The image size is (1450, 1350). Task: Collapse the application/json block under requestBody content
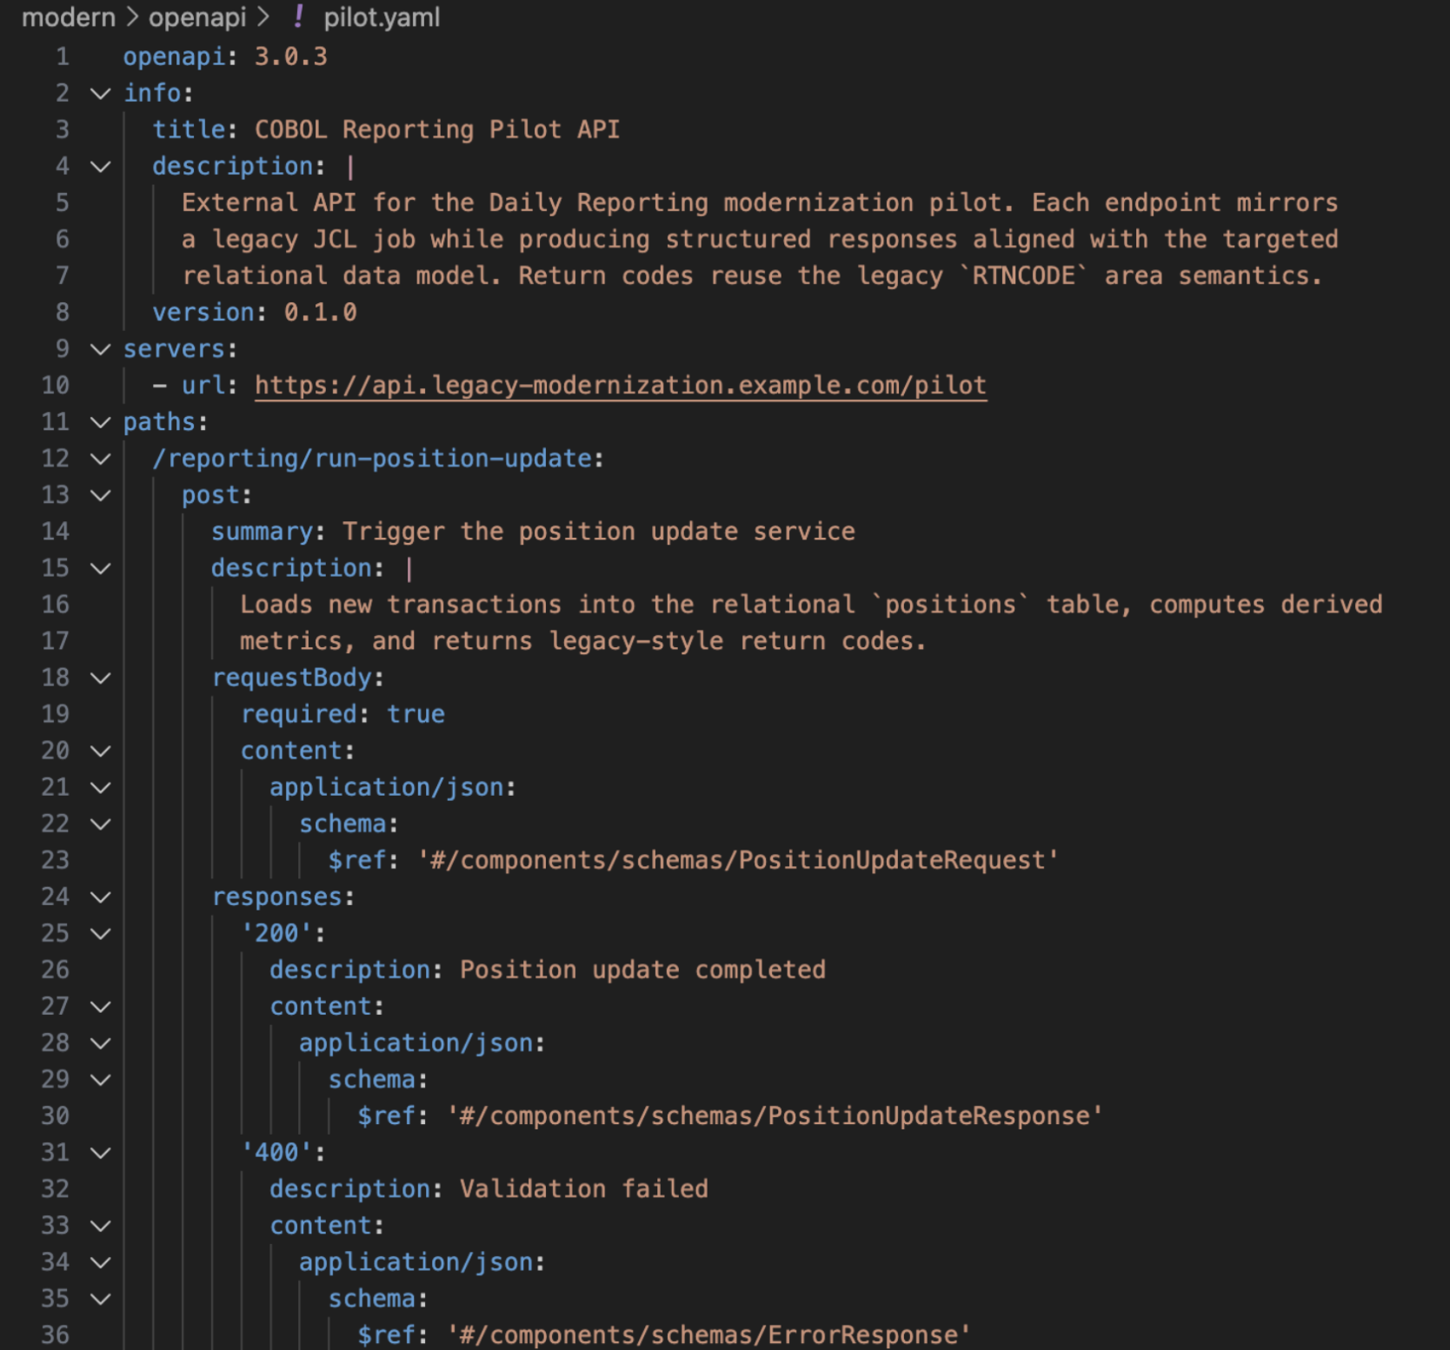click(x=99, y=786)
